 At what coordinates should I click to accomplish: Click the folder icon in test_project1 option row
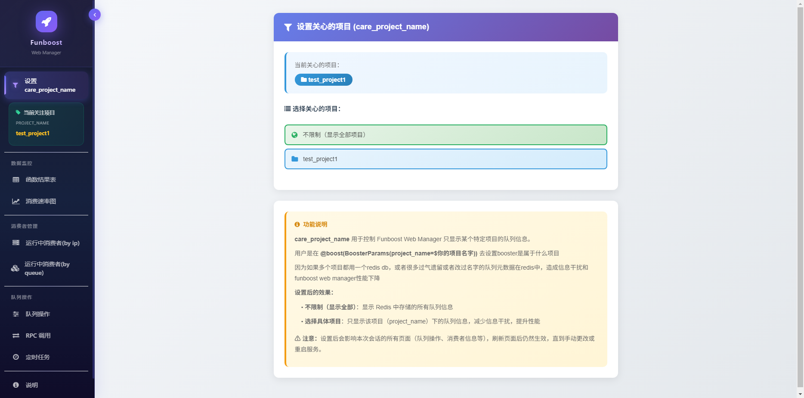[295, 159]
